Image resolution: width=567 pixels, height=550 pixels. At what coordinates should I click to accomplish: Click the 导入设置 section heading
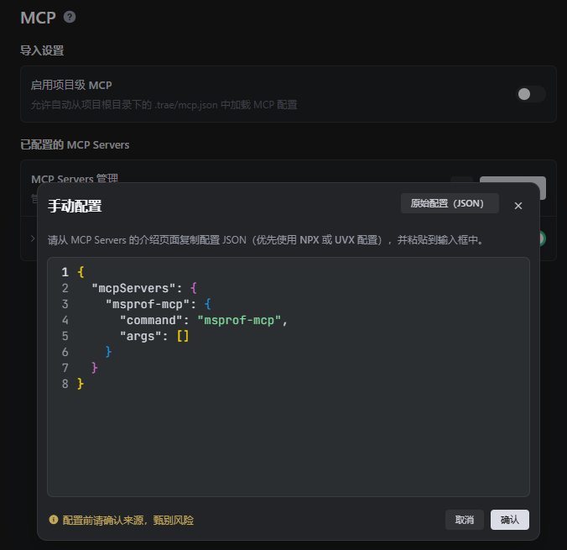point(42,50)
